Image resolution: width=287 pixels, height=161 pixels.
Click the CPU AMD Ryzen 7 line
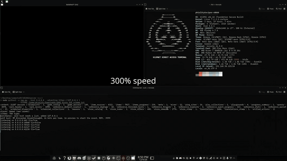click(218, 51)
